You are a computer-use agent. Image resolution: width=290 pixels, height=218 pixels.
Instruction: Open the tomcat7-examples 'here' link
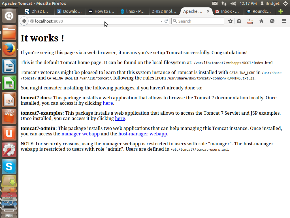[120, 118]
